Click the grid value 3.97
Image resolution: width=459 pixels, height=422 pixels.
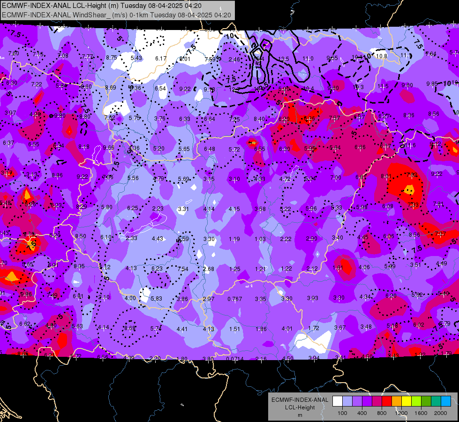coord(10,113)
